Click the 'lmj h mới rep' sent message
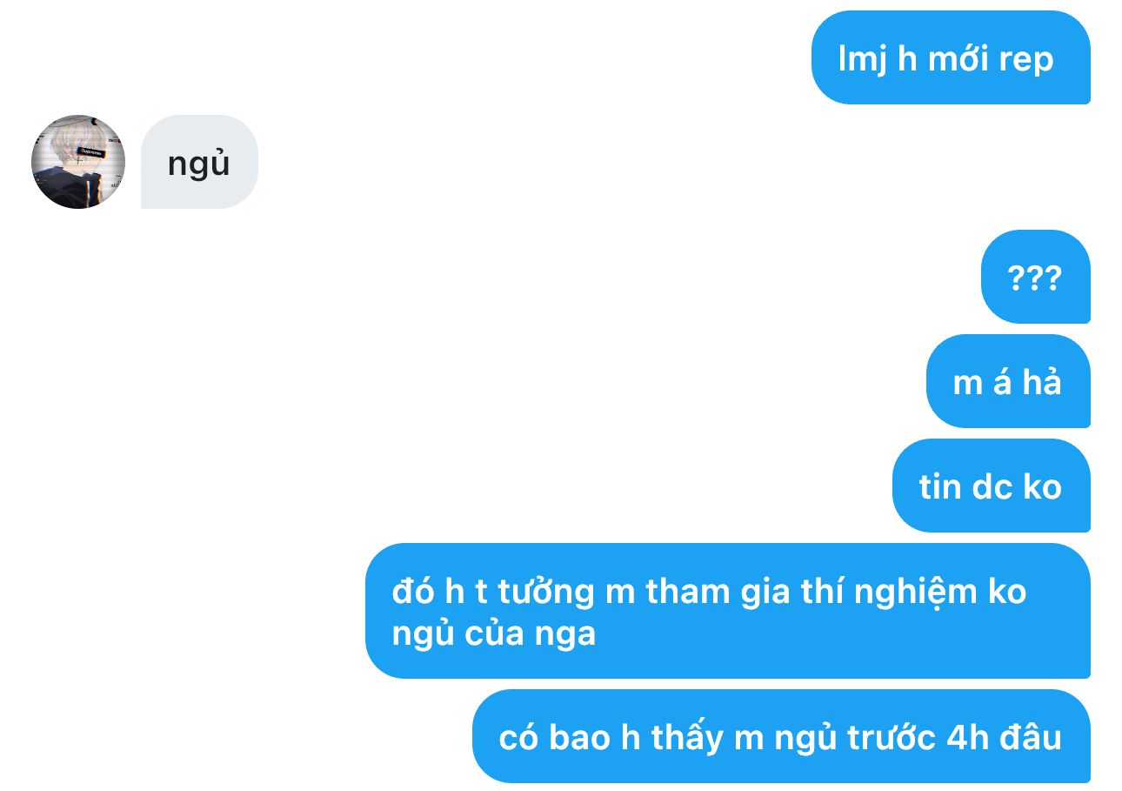This screenshot has width=1122, height=791. pyautogui.click(x=951, y=57)
